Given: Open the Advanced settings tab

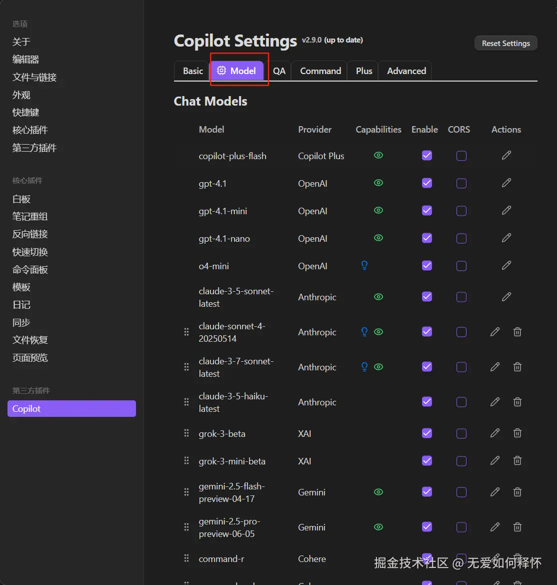Looking at the screenshot, I should point(406,71).
